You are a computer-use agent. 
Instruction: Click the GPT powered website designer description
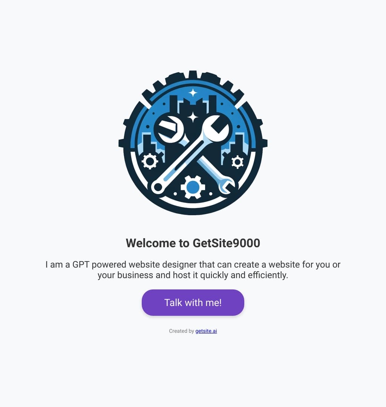point(193,270)
